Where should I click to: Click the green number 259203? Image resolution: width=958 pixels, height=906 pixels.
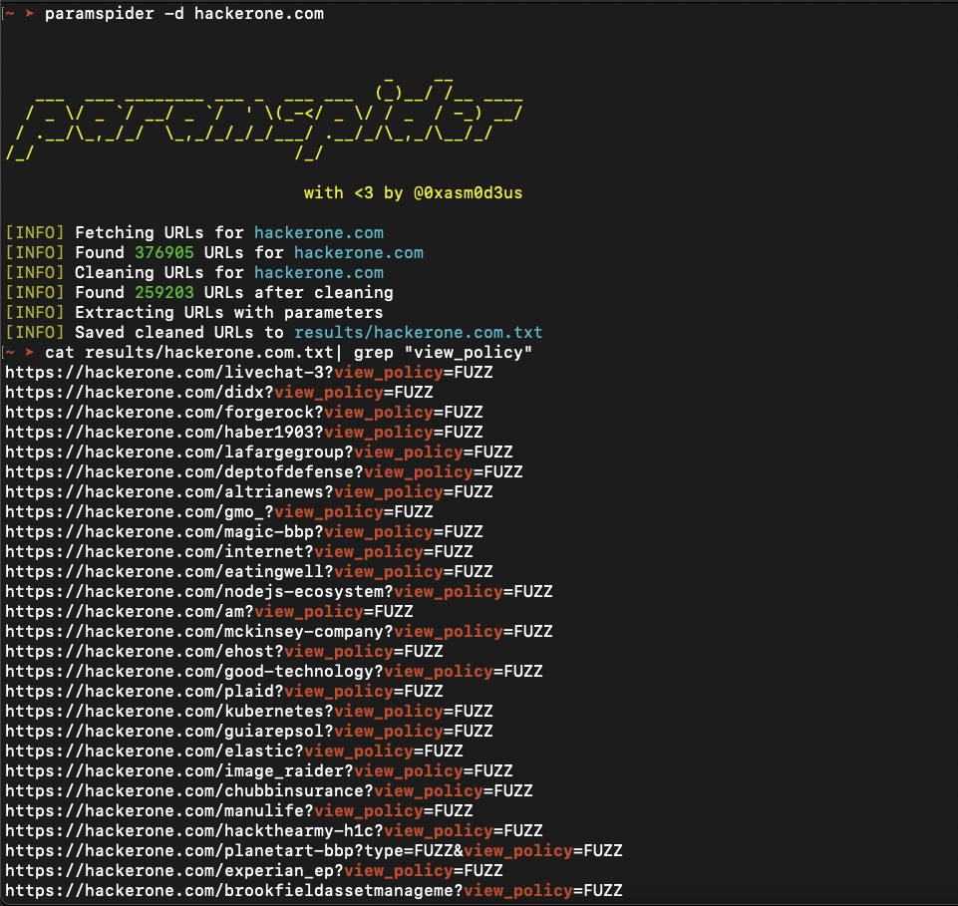164,293
